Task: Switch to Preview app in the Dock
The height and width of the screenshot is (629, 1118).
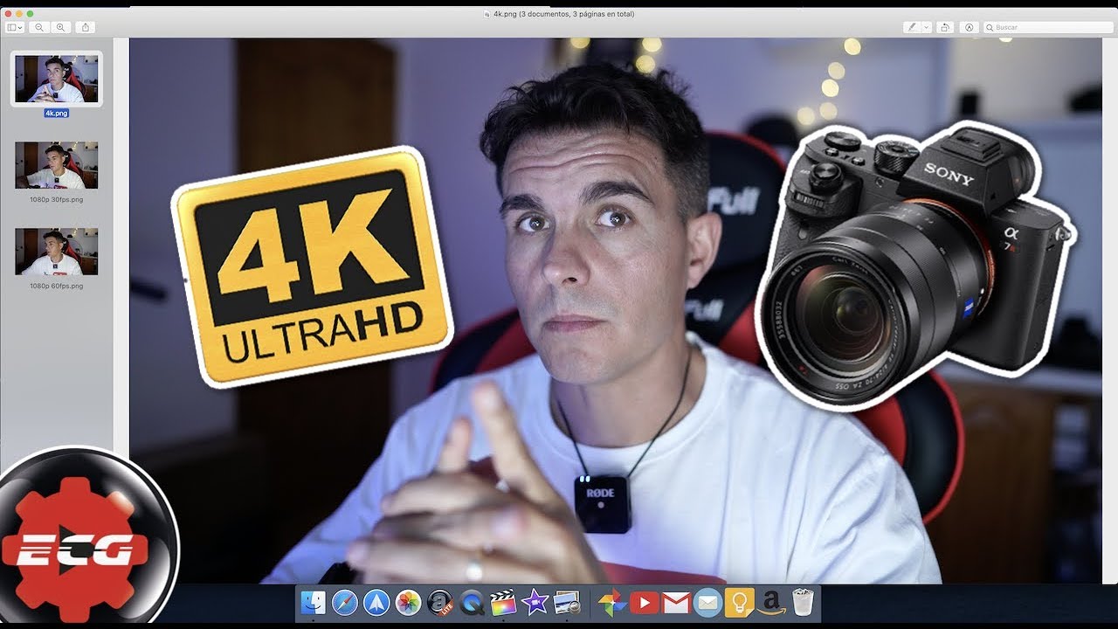Action: pos(567,602)
